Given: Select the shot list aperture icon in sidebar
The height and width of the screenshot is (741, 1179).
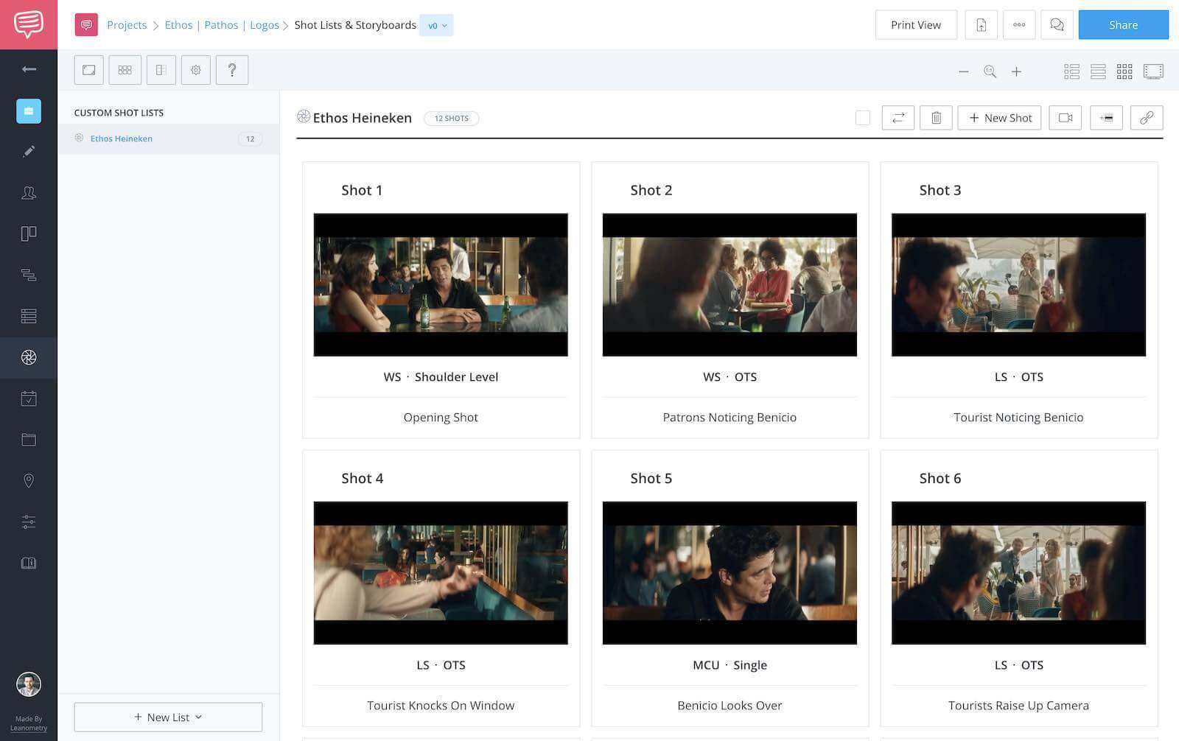Looking at the screenshot, I should tap(29, 357).
